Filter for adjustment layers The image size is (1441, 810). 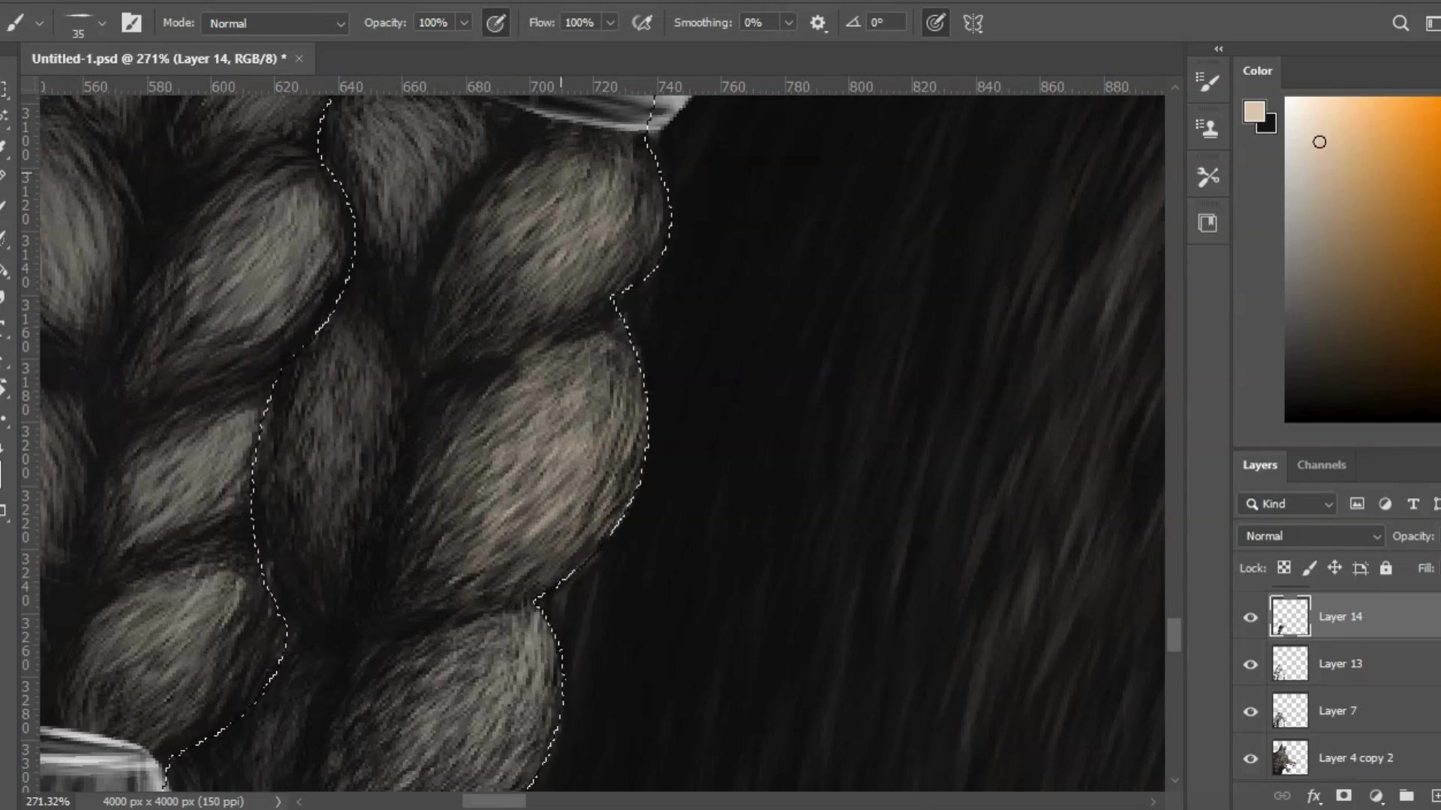coord(1385,504)
